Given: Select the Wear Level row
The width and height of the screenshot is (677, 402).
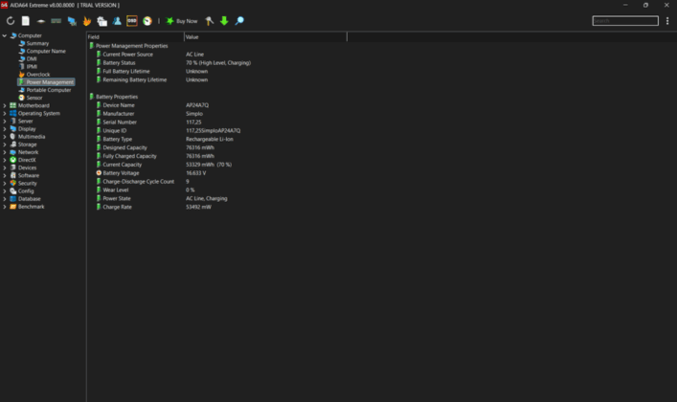Looking at the screenshot, I should click(116, 190).
